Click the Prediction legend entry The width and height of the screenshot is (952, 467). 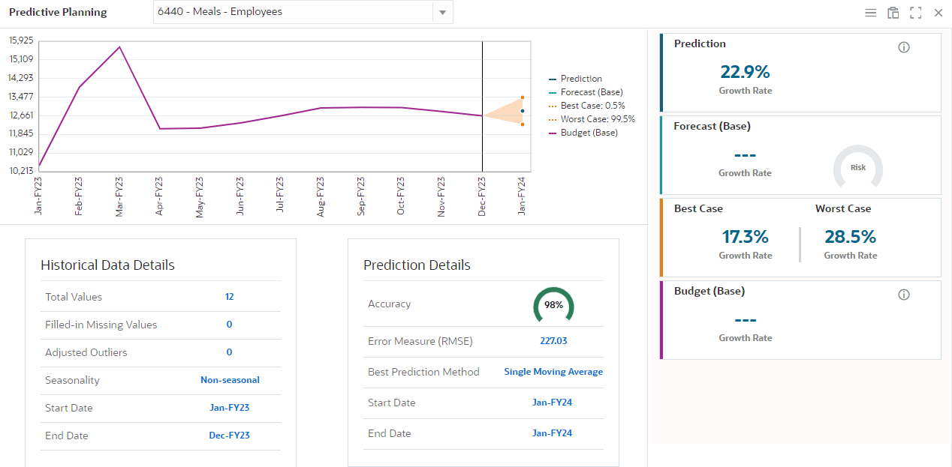pyautogui.click(x=576, y=79)
